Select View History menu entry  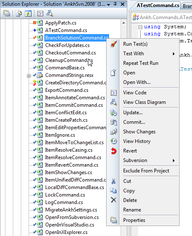(x=137, y=141)
